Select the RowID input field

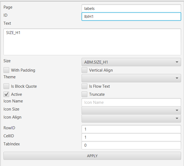click(x=131, y=129)
